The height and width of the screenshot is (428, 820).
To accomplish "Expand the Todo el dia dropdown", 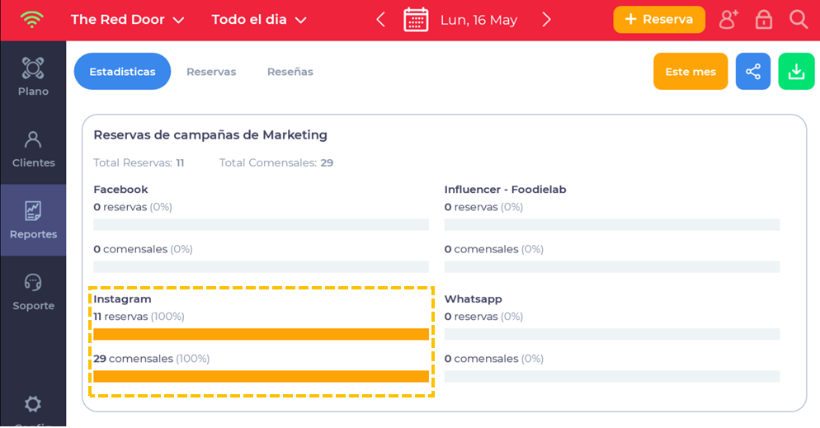I will 259,20.
